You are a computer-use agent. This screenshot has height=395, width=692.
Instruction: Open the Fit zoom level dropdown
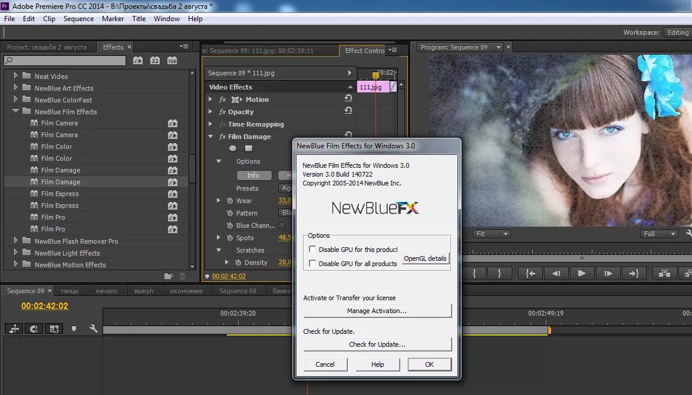coord(492,234)
